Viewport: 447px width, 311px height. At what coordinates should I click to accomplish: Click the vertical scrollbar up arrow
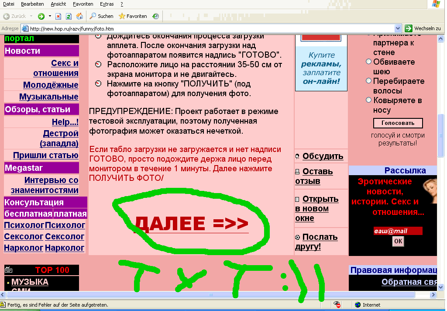pos(441,38)
